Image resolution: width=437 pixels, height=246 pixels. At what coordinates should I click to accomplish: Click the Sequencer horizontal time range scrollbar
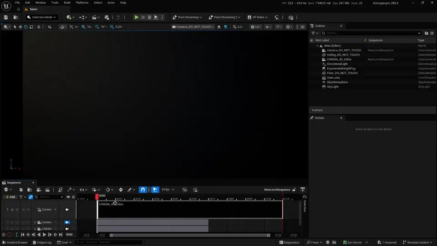click(x=190, y=235)
